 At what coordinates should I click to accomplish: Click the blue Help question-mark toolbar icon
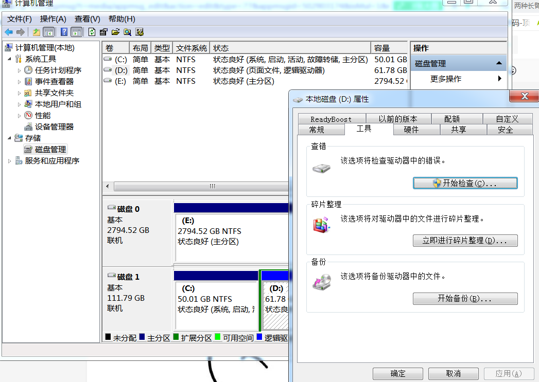[64, 32]
